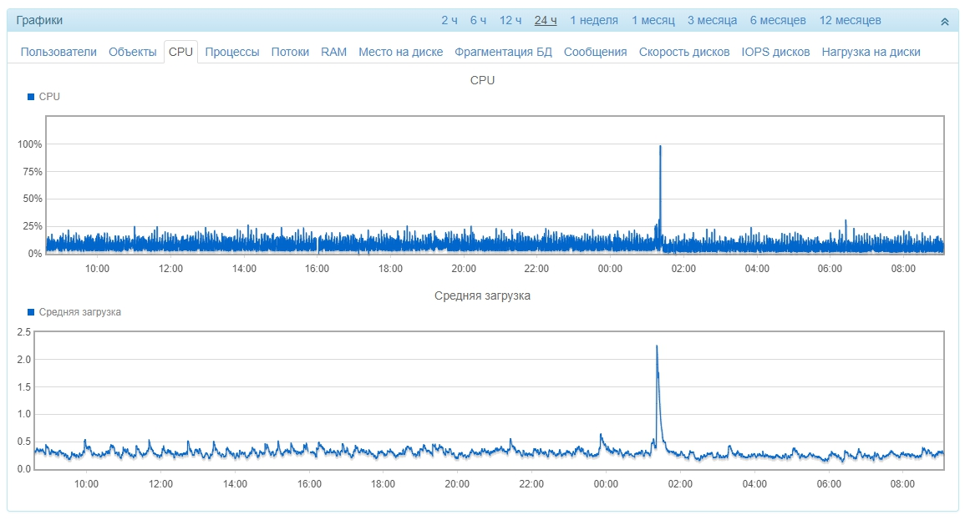965x520 pixels.
Task: Go to the Сообщения tab
Action: [x=595, y=52]
